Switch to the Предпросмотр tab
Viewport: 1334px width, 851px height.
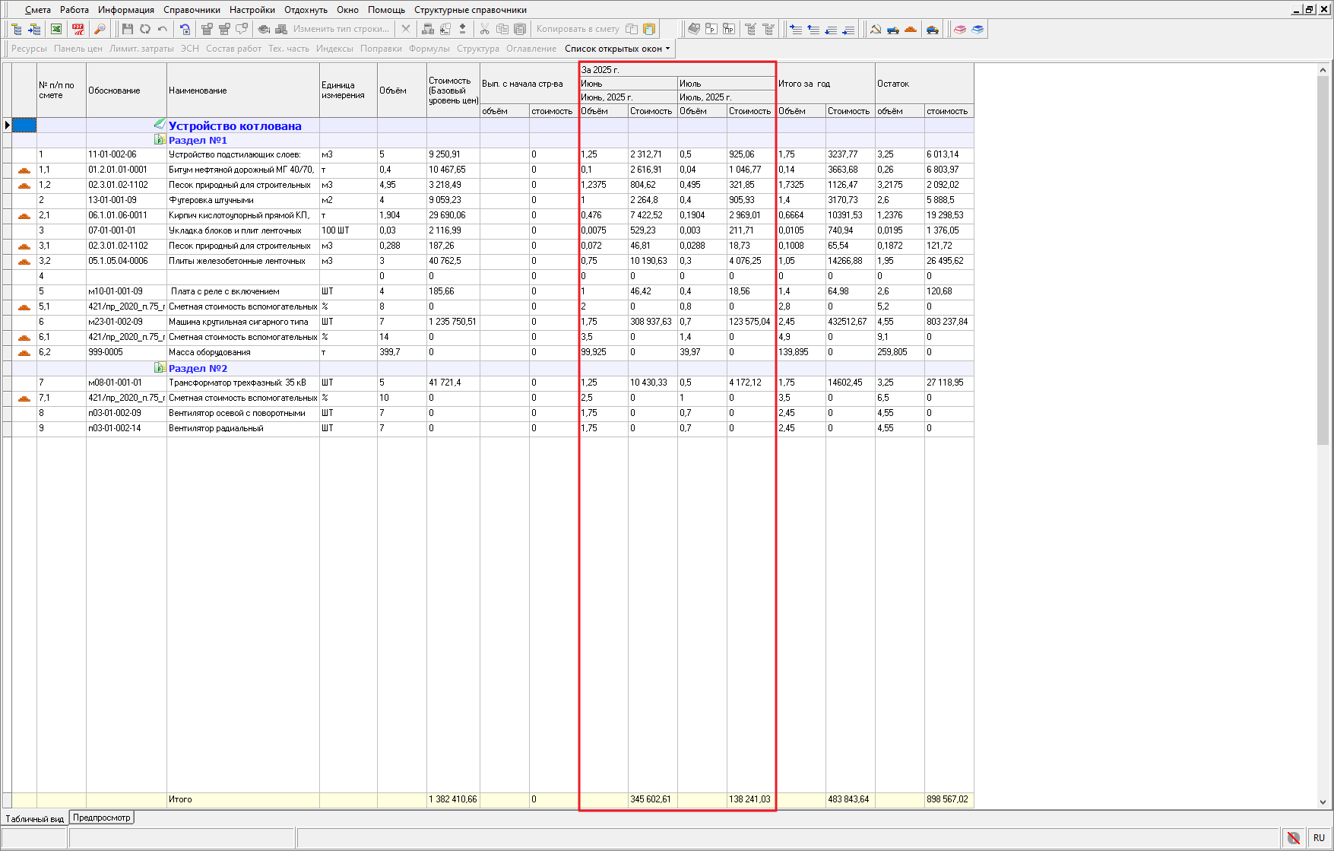[x=102, y=818]
